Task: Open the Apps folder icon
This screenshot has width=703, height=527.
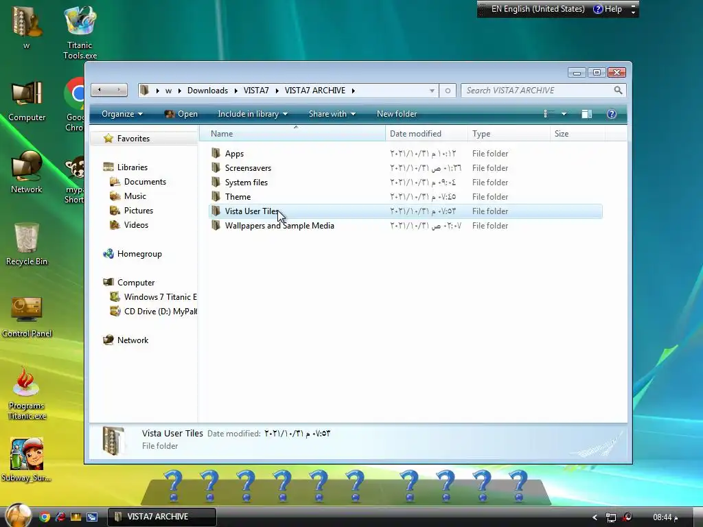Action: [x=216, y=153]
